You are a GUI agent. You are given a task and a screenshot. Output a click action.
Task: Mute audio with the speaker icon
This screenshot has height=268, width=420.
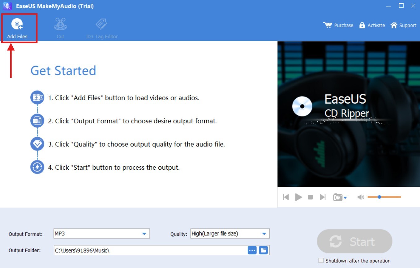point(361,197)
